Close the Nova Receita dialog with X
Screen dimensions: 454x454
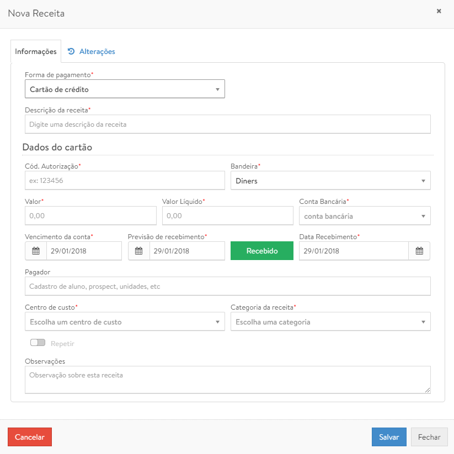click(x=439, y=11)
